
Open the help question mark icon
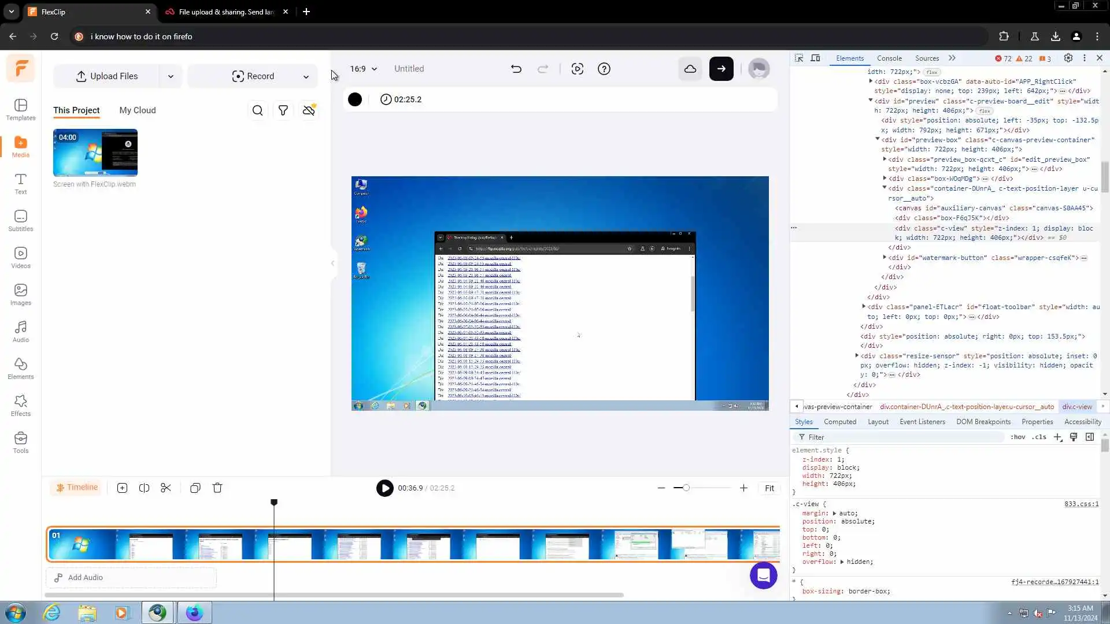point(604,69)
